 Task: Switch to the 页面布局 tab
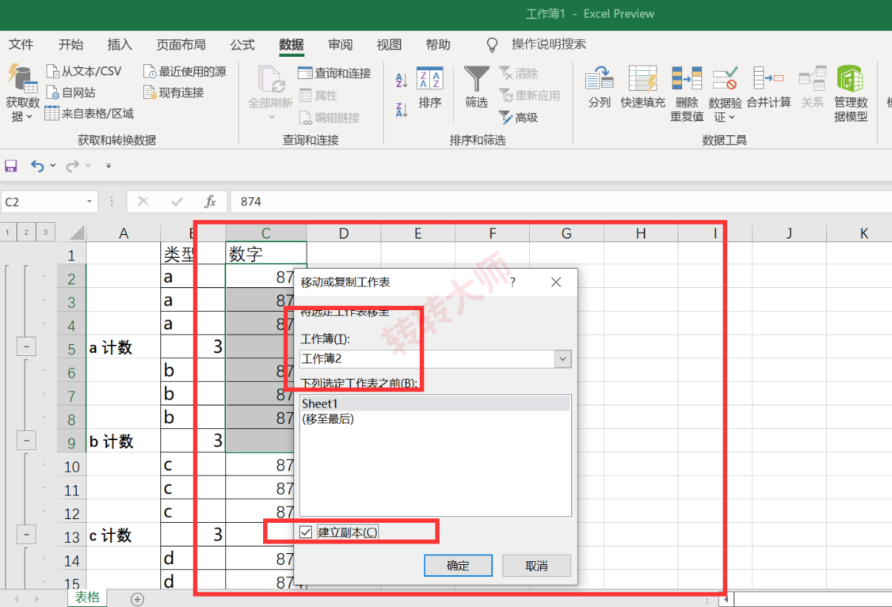click(x=181, y=45)
